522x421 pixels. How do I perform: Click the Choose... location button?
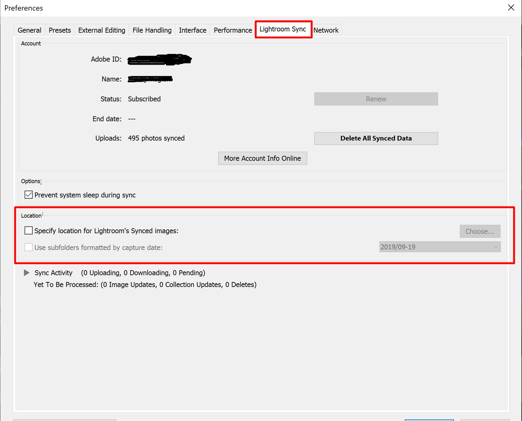coord(480,231)
